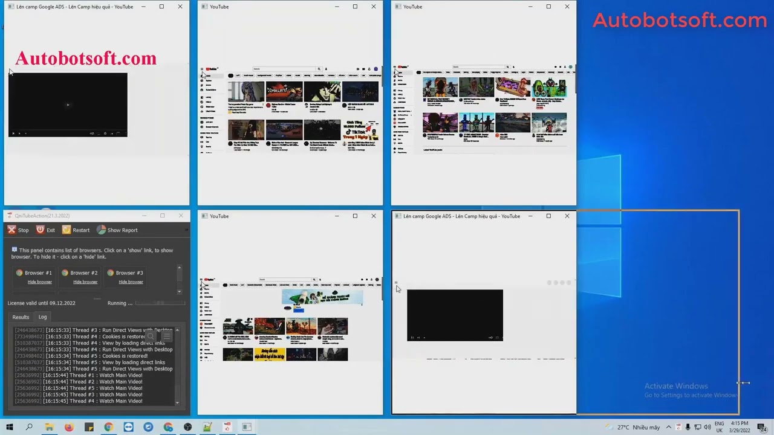Screen dimensions: 774x435
Task: Click the Restart button in QniTubeAction
Action: pyautogui.click(x=76, y=230)
